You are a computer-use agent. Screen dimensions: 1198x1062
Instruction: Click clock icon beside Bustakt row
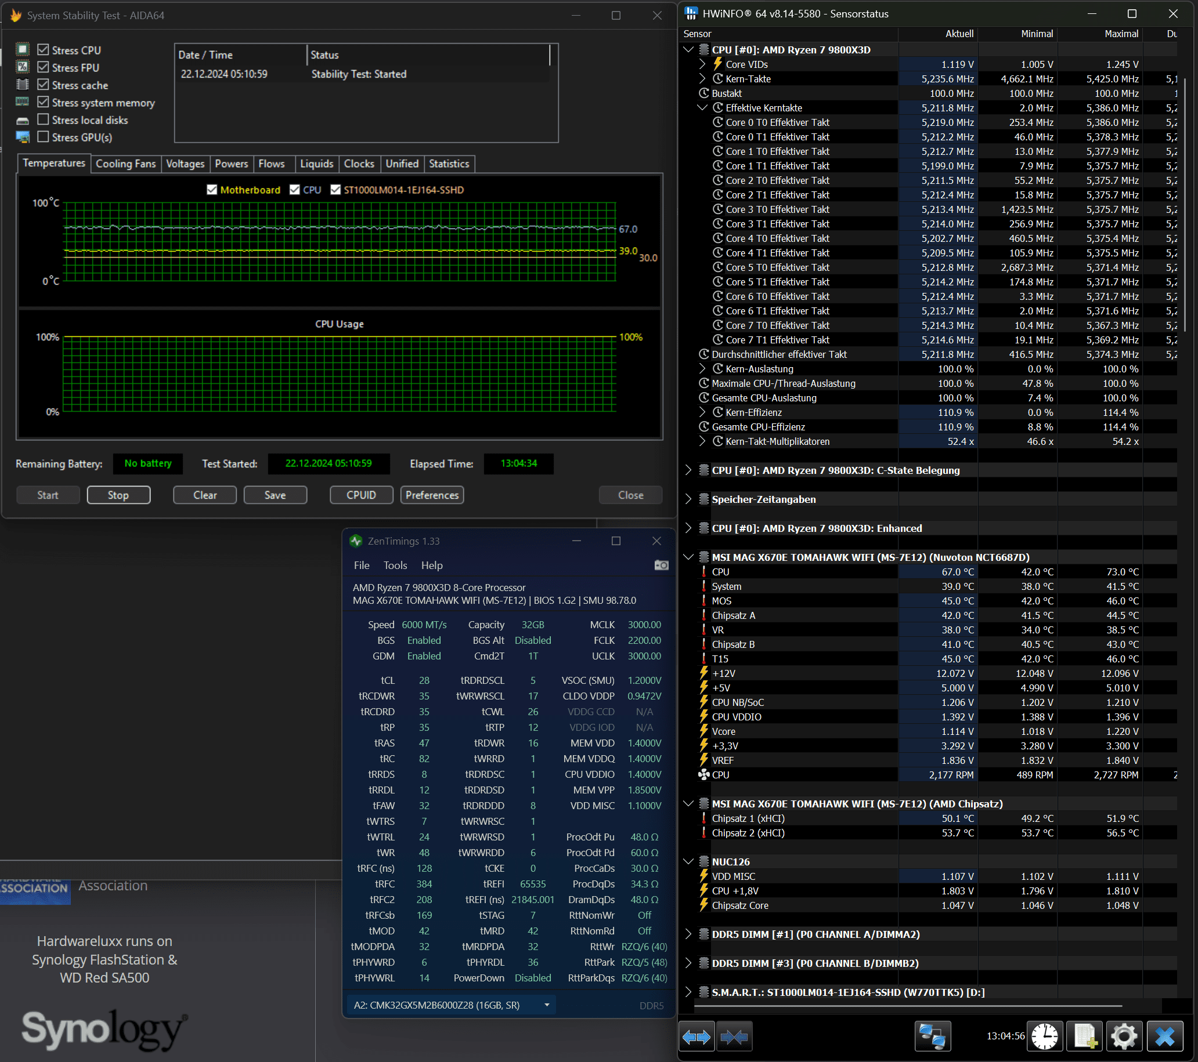pyautogui.click(x=704, y=93)
